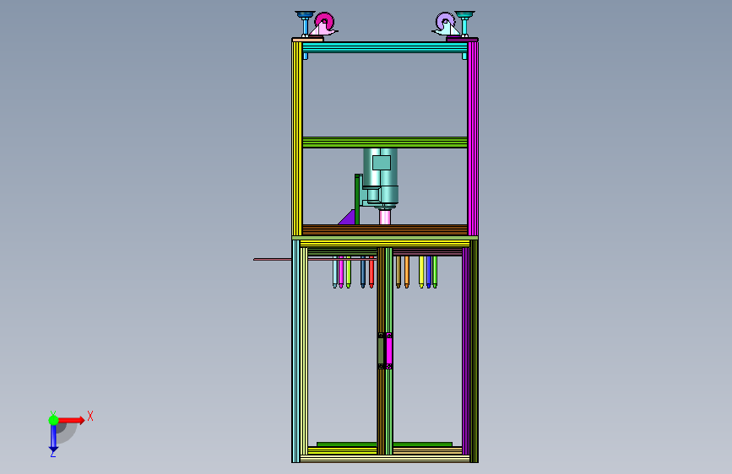Select the purple triangular gusset bracket
The width and height of the screenshot is (732, 474).
click(347, 218)
